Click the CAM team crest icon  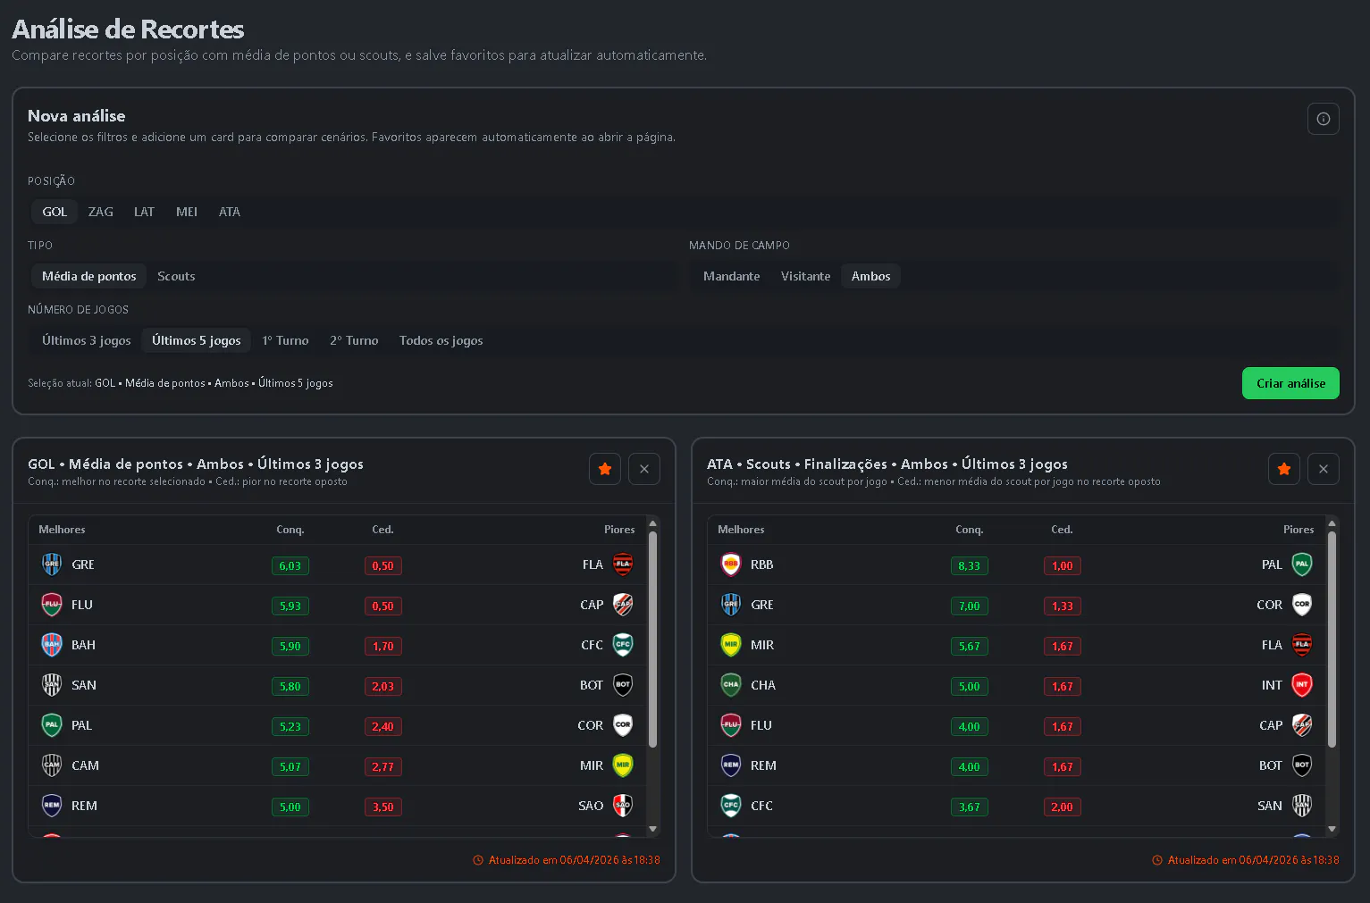click(x=52, y=765)
